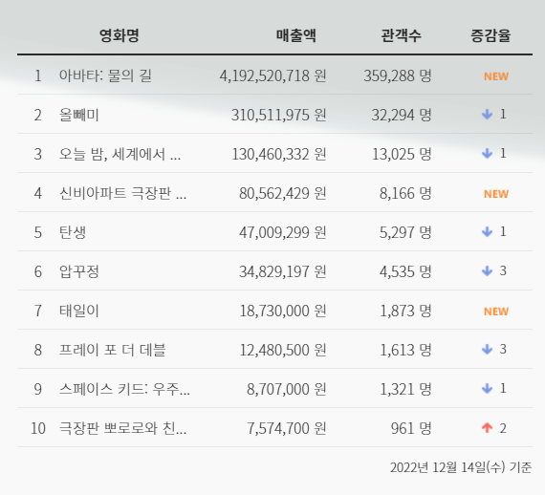Click audience count 32,294 명
Viewport: 545px width, 495px height.
[x=402, y=115]
